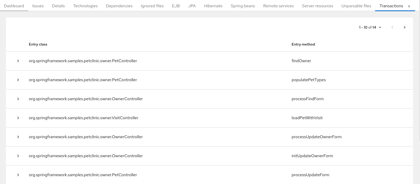Open the 1 - 10 of 14 items-per-page dropdown
Screen dimensions: 420x184
[370, 27]
